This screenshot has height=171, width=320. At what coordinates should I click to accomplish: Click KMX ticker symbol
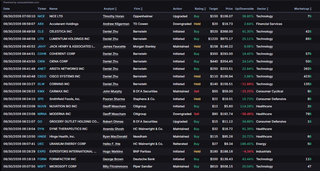[x=41, y=91]
